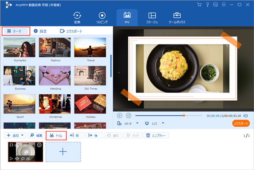The width and height of the screenshot is (254, 170).
Task: Click the shopping cart purchase icon
Action: [199, 5]
